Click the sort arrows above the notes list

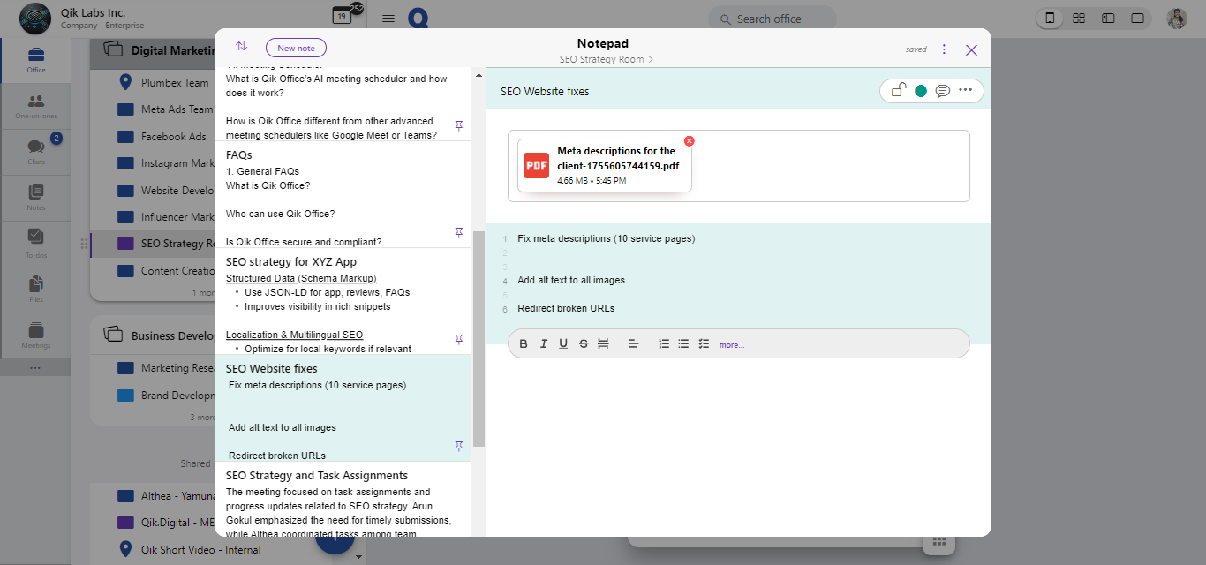coord(241,46)
